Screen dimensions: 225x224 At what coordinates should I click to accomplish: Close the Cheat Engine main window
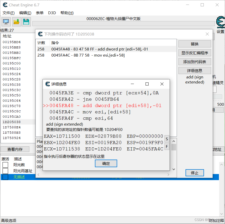[x=217, y=5]
